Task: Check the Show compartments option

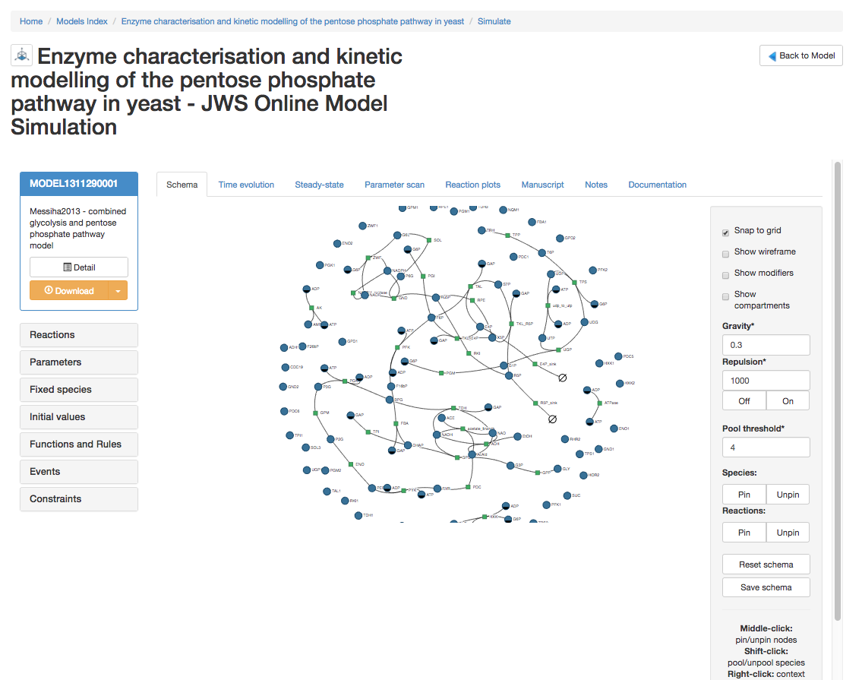Action: click(725, 296)
